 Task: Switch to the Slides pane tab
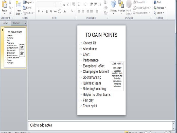(x=5, y=23)
